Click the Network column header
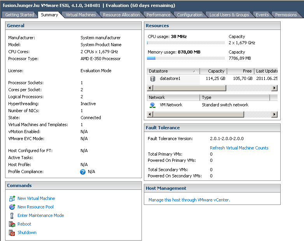The height and width of the screenshot is (241, 304). [x=173, y=97]
